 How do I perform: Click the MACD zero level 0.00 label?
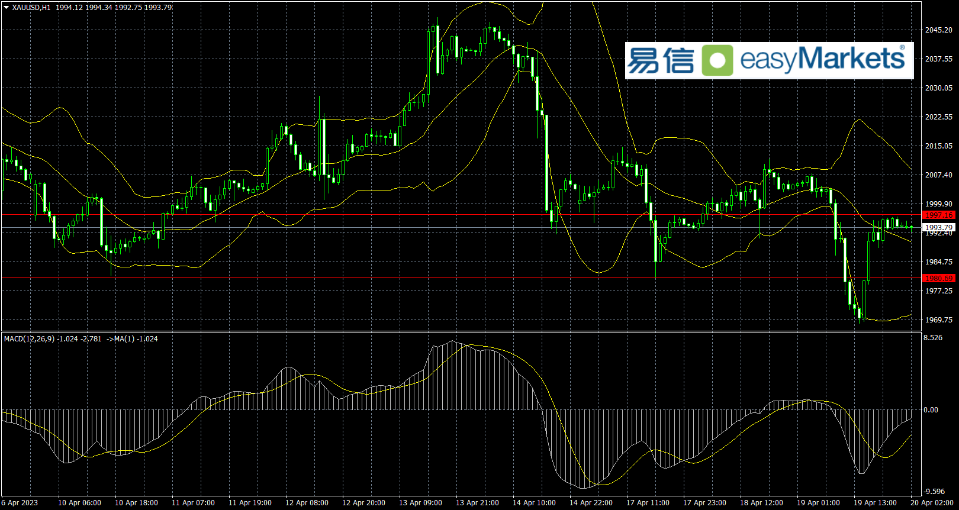tap(931, 409)
